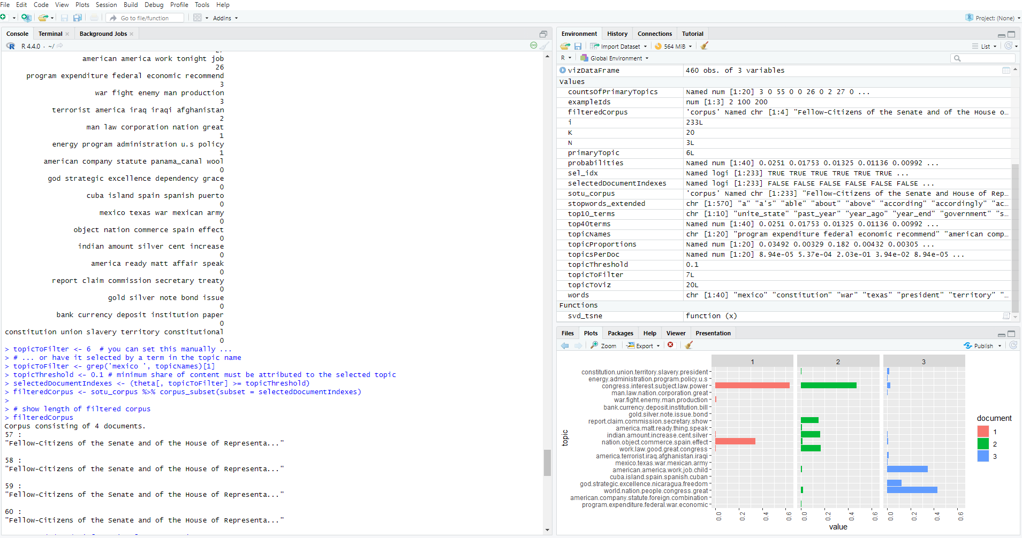
Task: Go to previous plot arrow
Action: (x=565, y=345)
